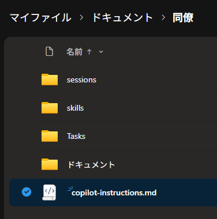Click the copilot-instructions.md code file icon
Screen dimensions: 217x219
coord(50,192)
